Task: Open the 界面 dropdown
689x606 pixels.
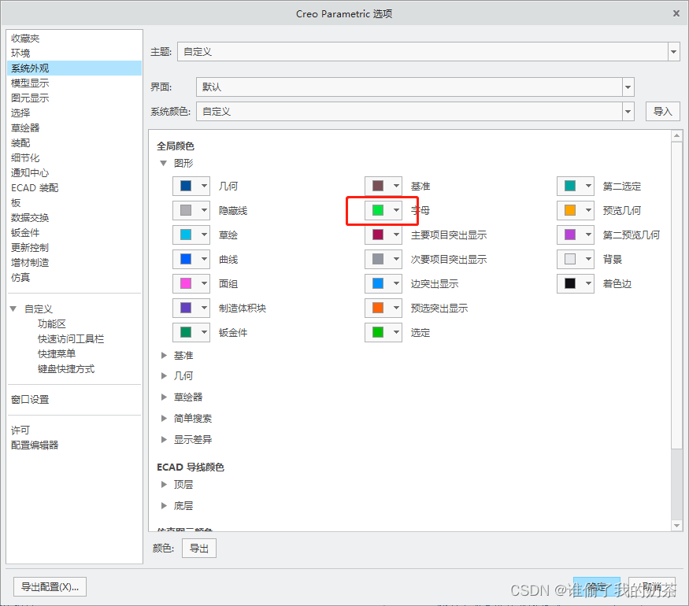Action: (x=628, y=87)
